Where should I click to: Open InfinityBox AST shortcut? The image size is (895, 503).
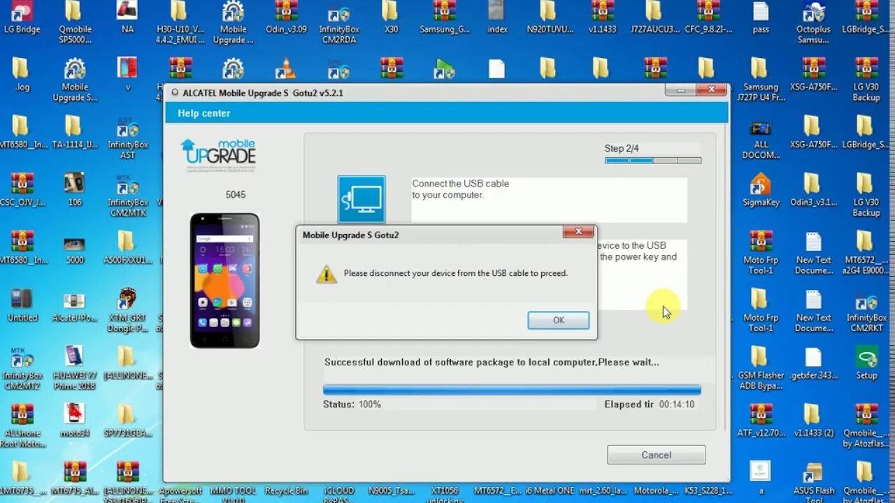[x=127, y=138]
